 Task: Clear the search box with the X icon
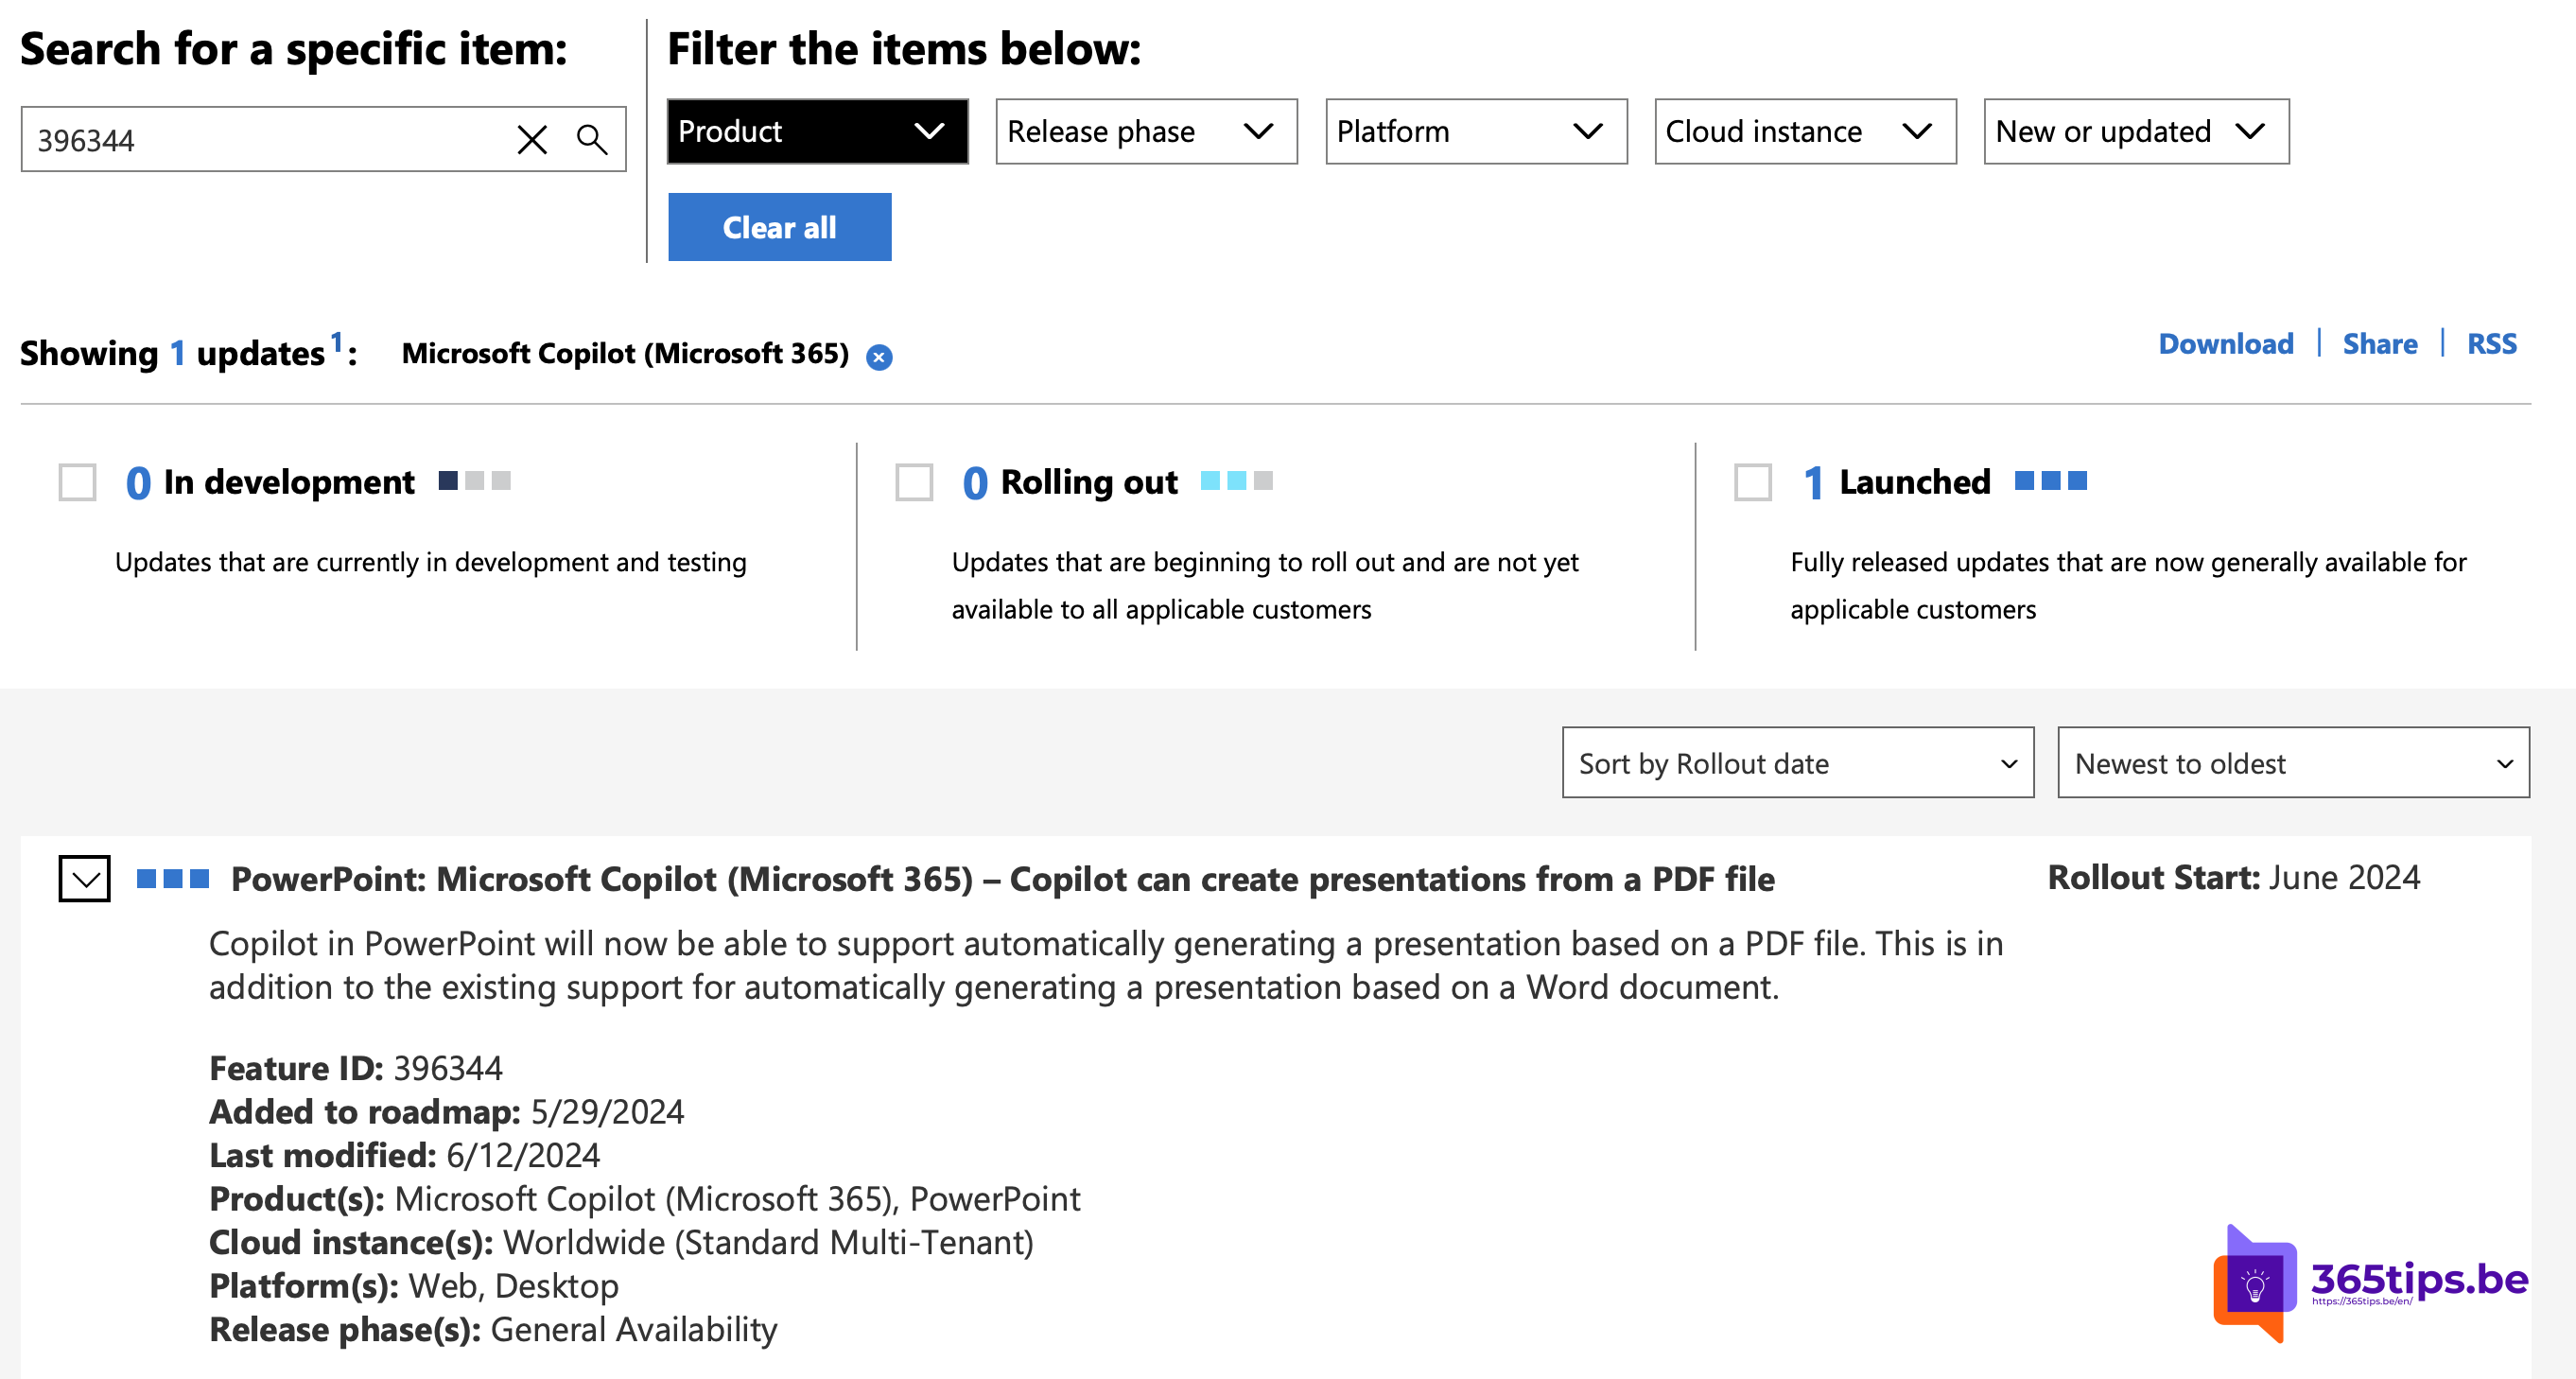tap(532, 139)
